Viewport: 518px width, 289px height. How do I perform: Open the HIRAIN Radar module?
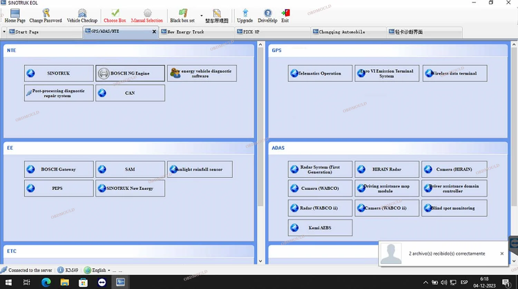(387, 169)
